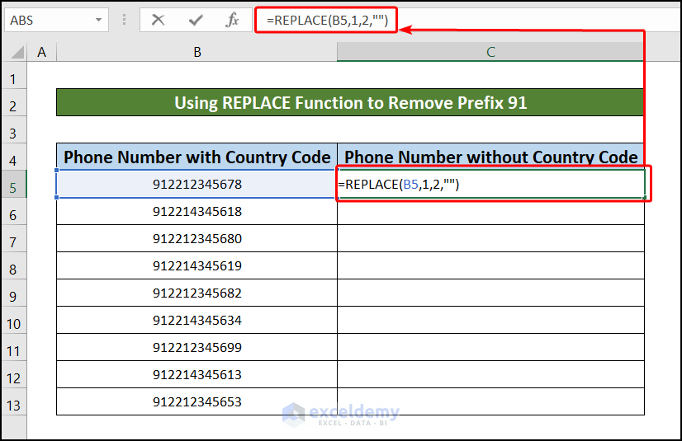Click cell C5 containing the REPLACE formula

490,184
